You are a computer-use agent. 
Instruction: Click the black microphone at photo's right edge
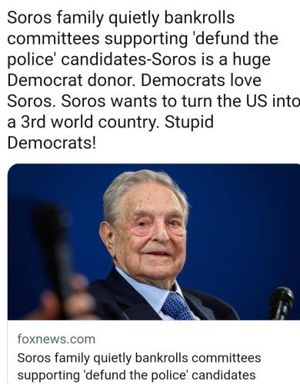pos(282,303)
